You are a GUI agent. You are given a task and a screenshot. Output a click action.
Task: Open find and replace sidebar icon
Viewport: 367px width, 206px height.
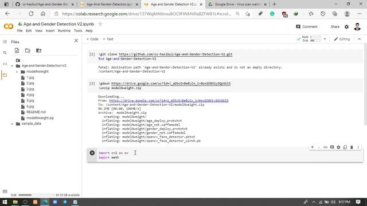pyautogui.click(x=5, y=53)
